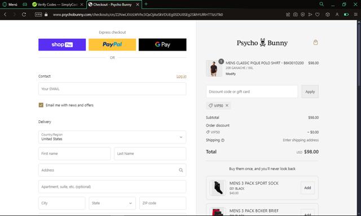Click Enter shipping address text
Viewport: 361px width, 216px height.
coord(301,140)
